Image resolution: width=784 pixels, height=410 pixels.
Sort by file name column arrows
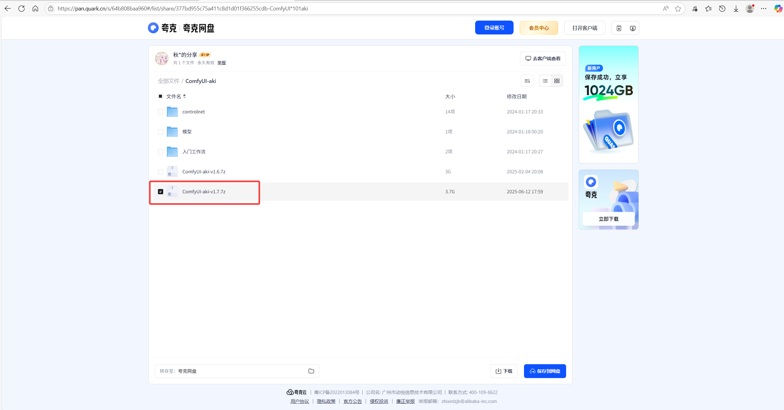[184, 96]
